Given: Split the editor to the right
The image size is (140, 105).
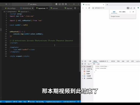Looking at the screenshot, I should 75,8.
